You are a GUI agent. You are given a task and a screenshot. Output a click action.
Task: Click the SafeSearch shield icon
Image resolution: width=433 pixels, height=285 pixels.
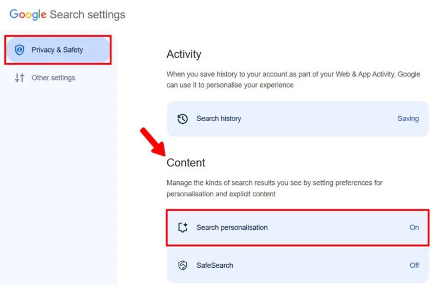pos(183,266)
